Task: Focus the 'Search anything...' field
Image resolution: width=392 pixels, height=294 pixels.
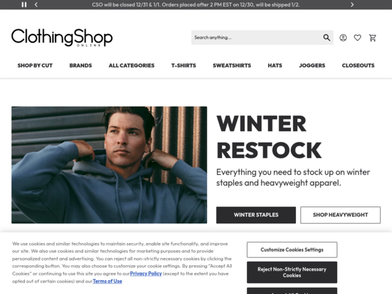Action: coord(256,37)
